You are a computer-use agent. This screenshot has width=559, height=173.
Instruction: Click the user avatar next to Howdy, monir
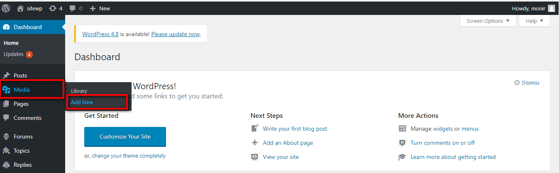point(551,8)
